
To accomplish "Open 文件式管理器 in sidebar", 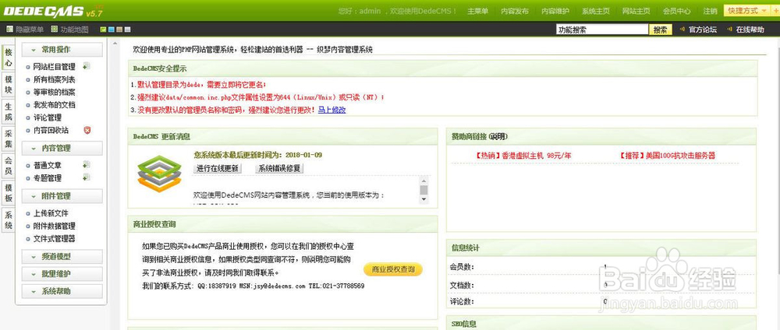I will [x=55, y=239].
